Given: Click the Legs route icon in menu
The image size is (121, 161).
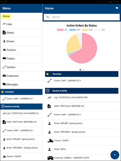Looking at the screenshot, I should click(4, 24).
